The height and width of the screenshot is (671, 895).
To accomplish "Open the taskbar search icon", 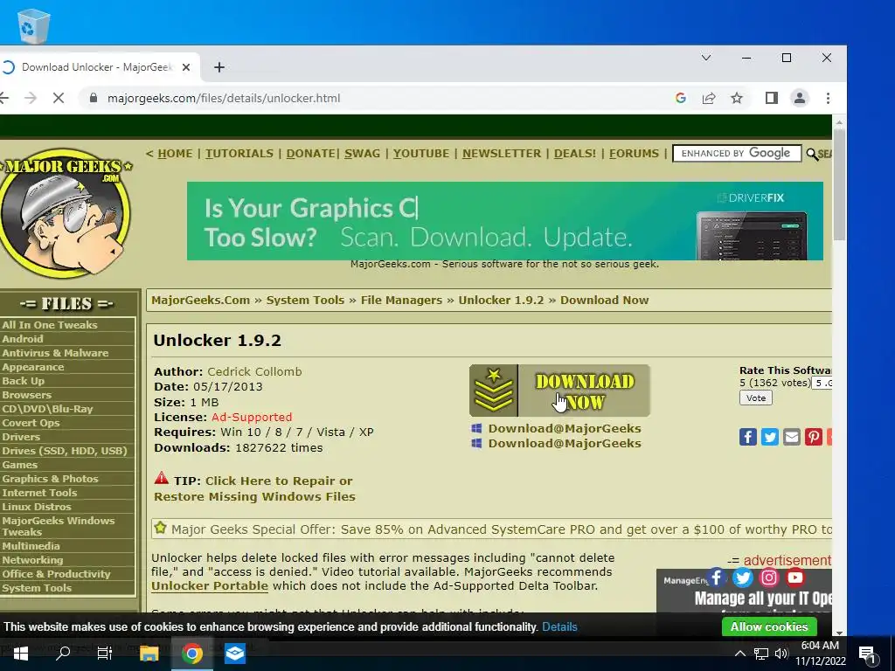I will [63, 654].
